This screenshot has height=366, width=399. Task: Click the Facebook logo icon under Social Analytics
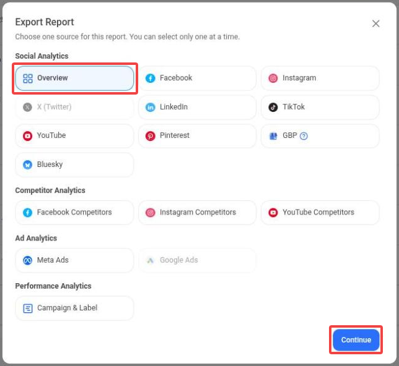pyautogui.click(x=151, y=79)
